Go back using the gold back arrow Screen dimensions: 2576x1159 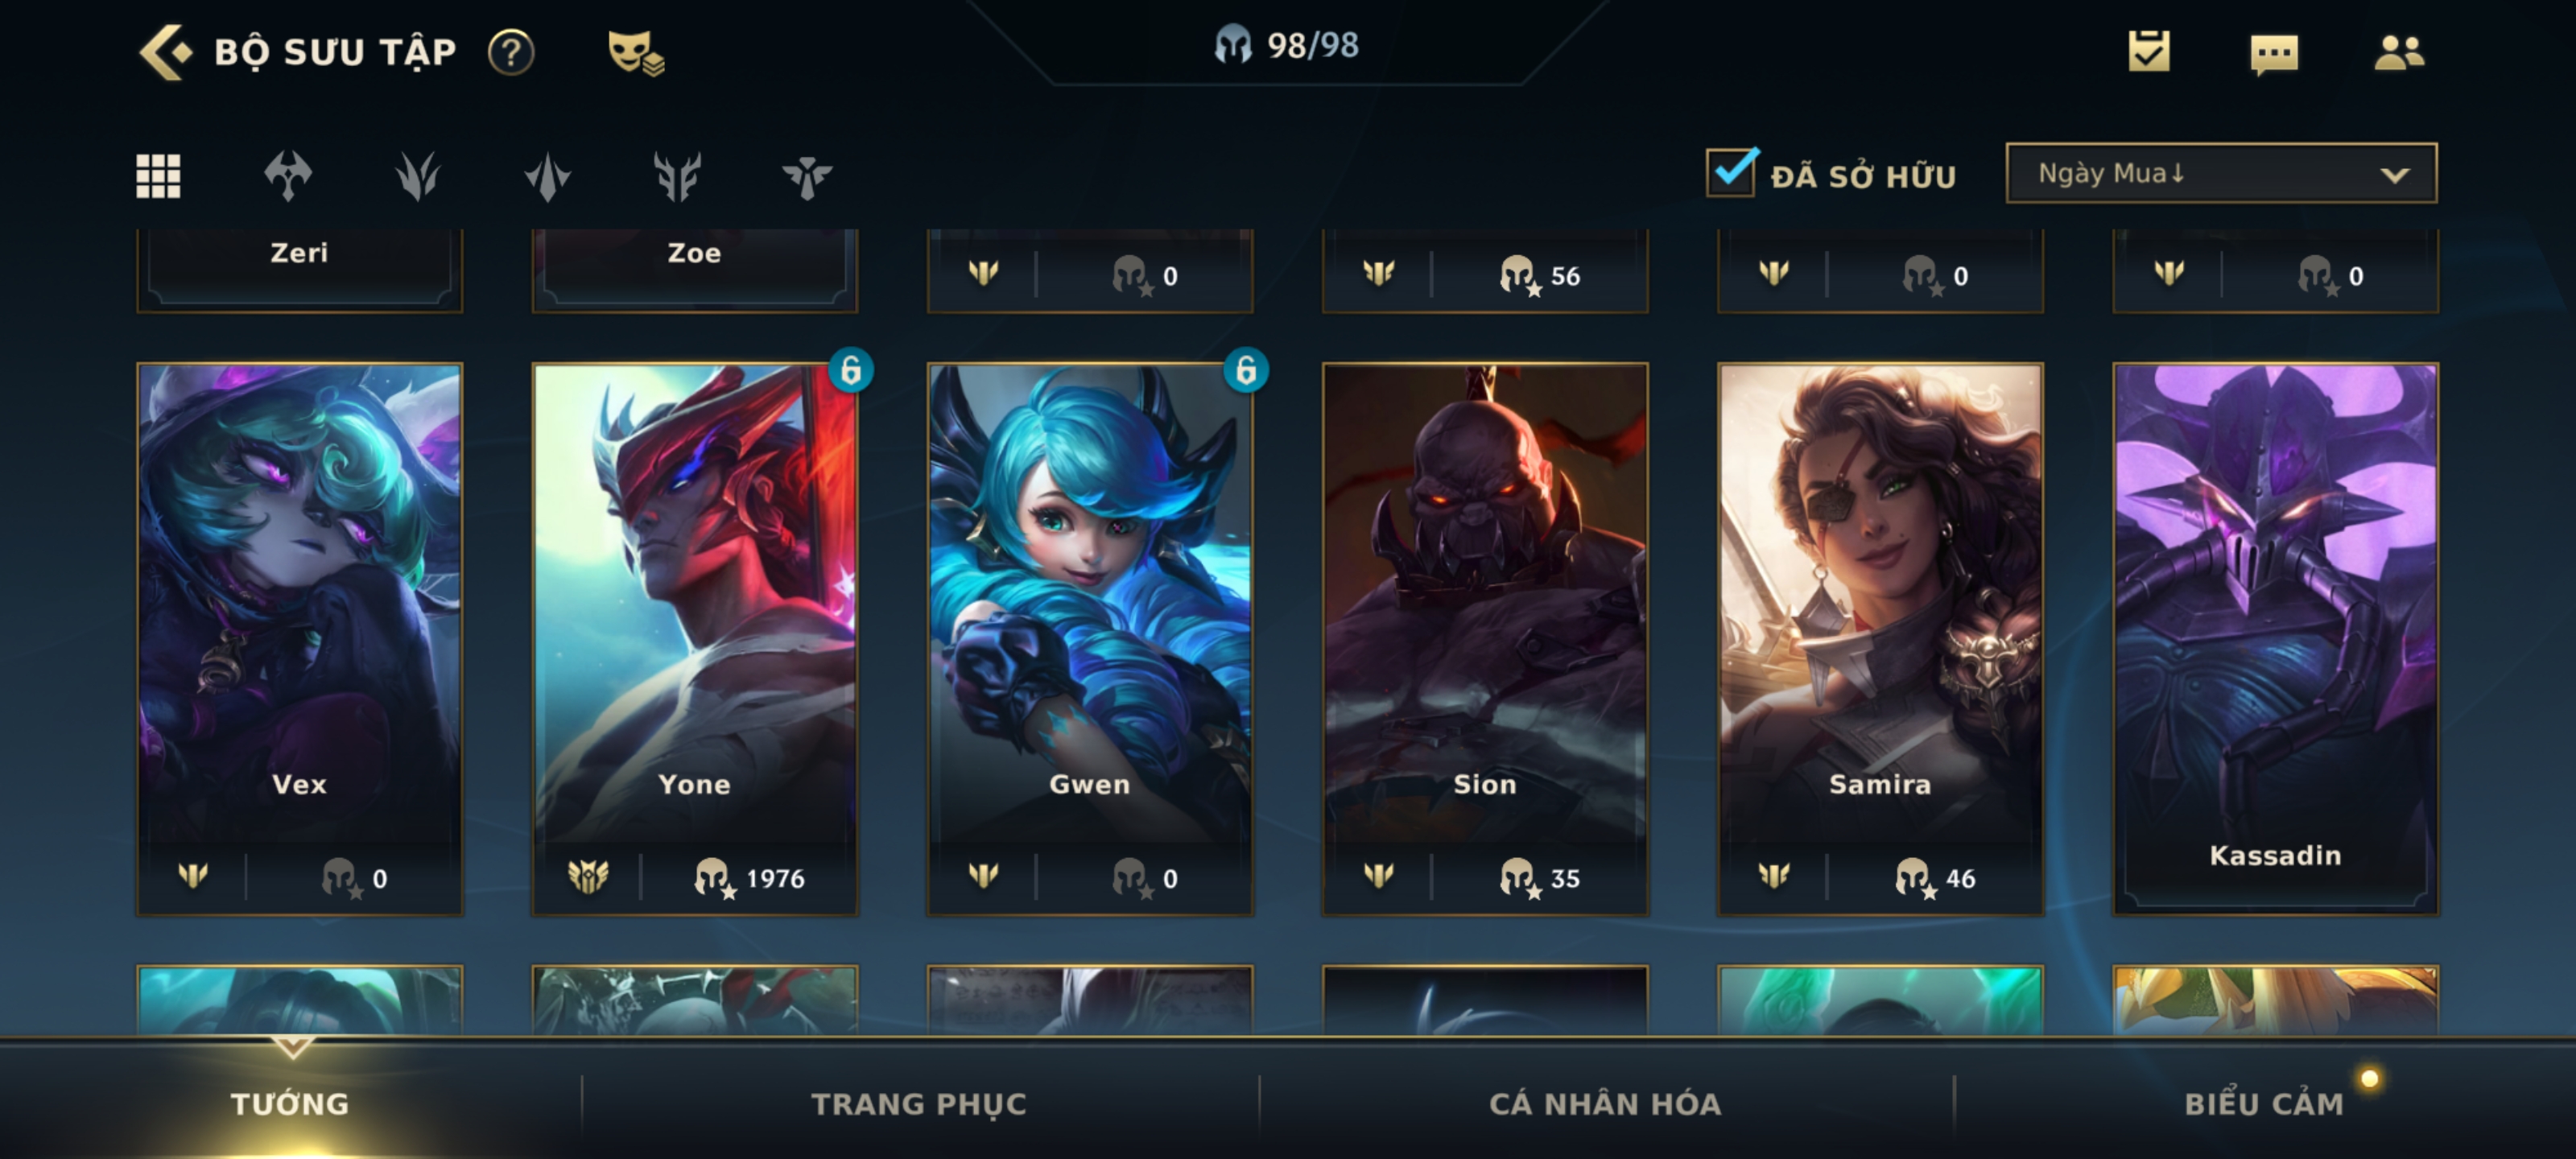[x=164, y=52]
